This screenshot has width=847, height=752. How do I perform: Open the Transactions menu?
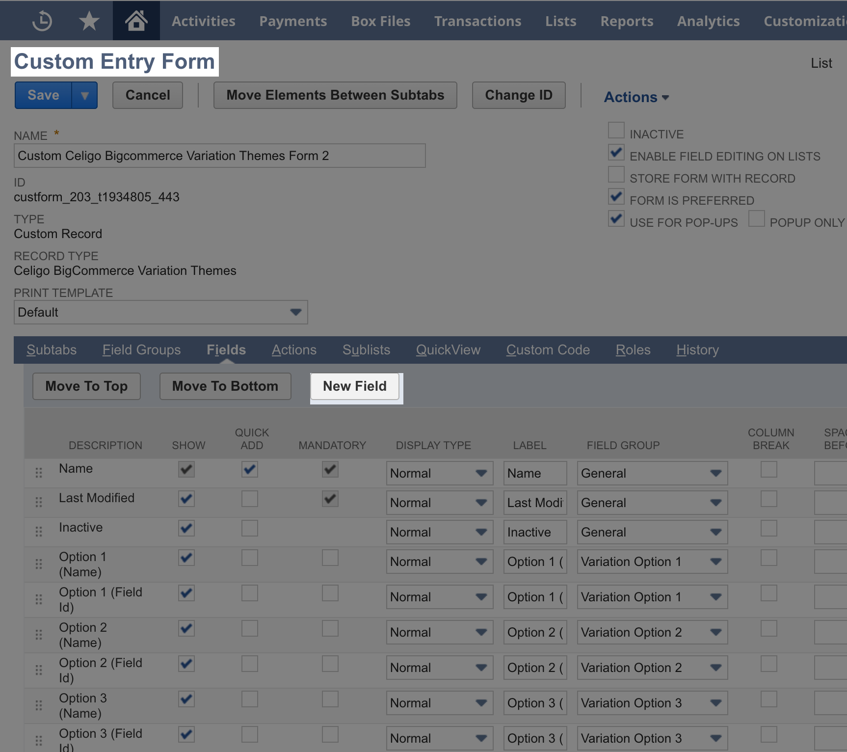pos(478,21)
